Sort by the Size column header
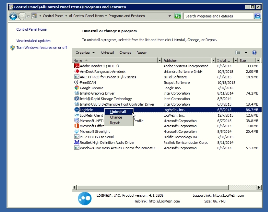This screenshot has width=268, height=212. [x=247, y=61]
